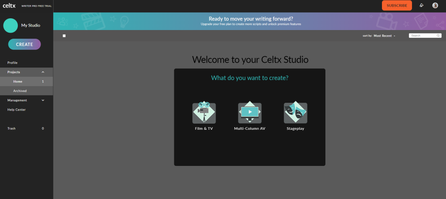The width and height of the screenshot is (446, 199).
Task: Go to Home under Projects
Action: [18, 81]
